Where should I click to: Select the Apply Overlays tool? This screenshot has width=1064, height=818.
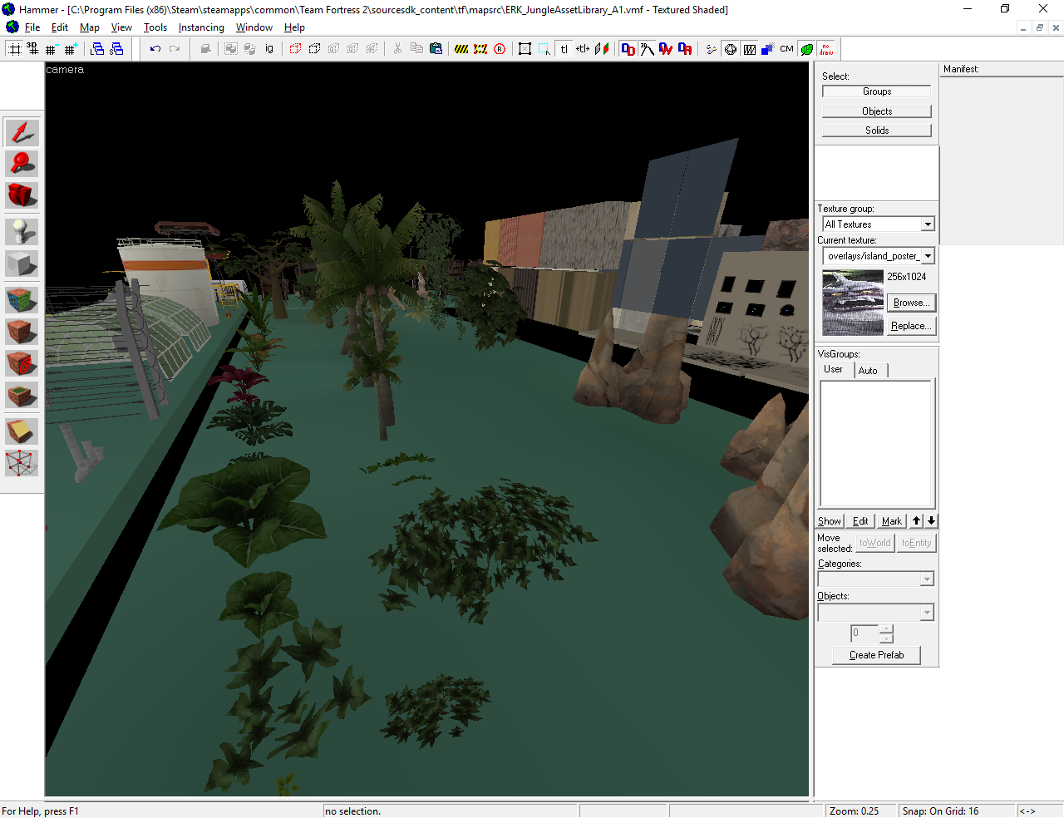[x=22, y=395]
